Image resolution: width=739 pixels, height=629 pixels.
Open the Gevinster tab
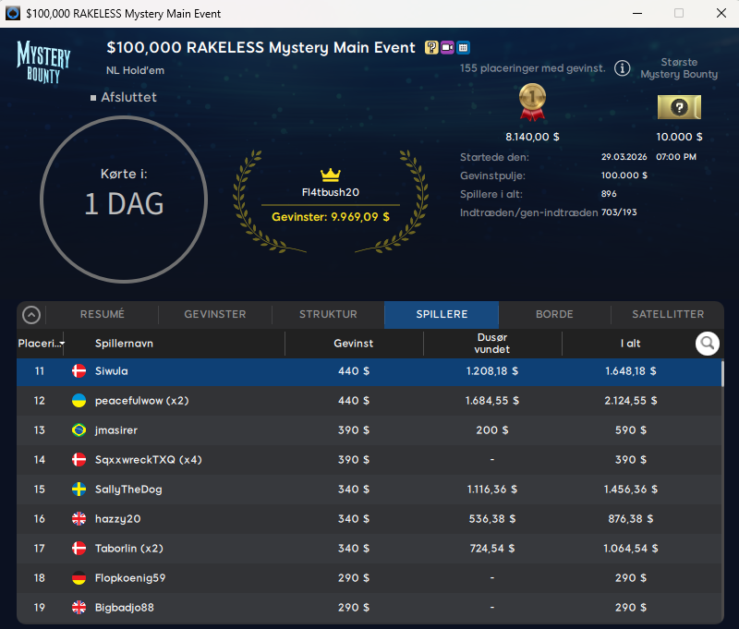[215, 315]
